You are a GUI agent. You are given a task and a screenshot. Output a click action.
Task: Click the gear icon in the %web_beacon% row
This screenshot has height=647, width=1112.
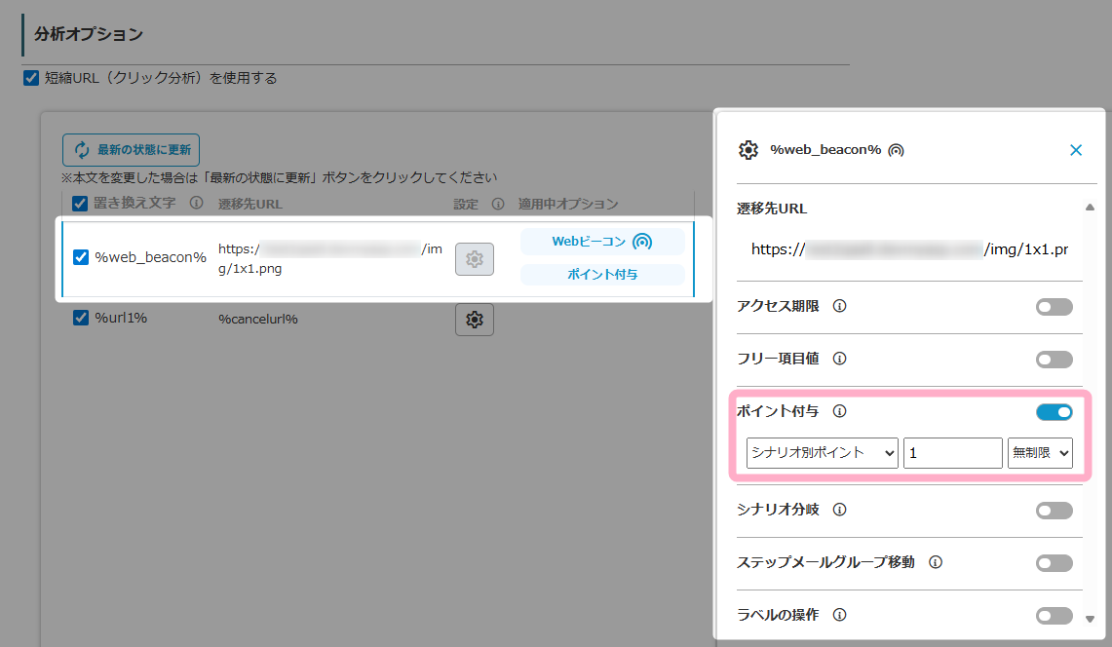475,258
